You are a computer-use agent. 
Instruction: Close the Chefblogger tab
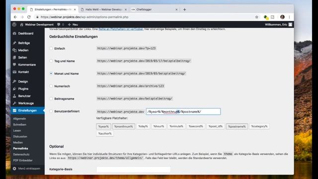176,9
